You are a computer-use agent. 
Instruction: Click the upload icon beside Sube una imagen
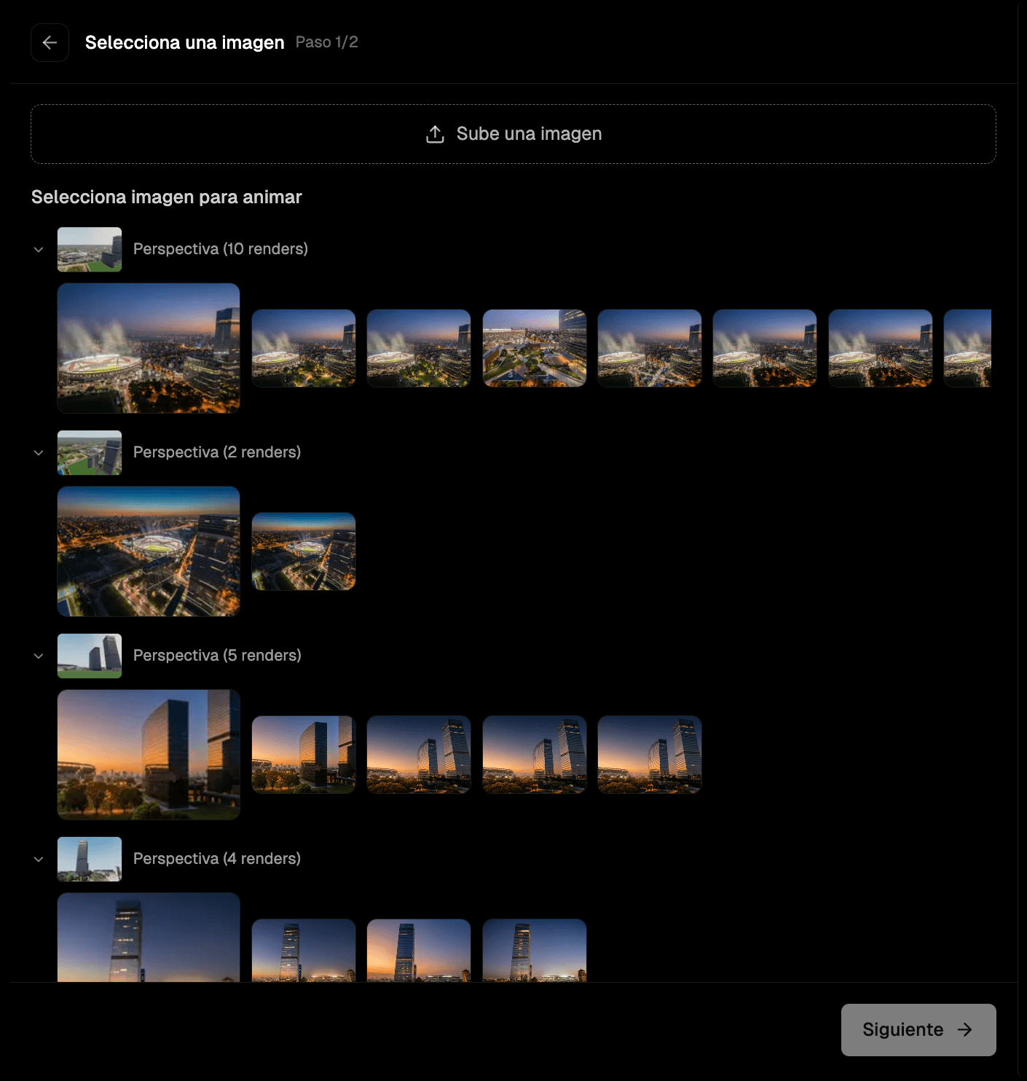(x=435, y=134)
